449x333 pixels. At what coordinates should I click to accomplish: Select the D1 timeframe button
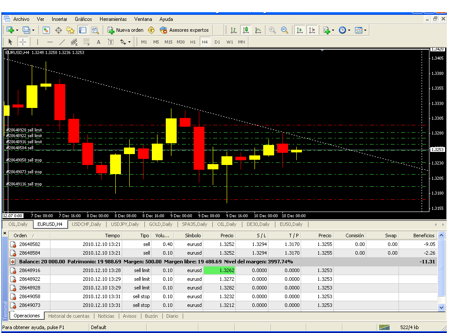coord(217,42)
